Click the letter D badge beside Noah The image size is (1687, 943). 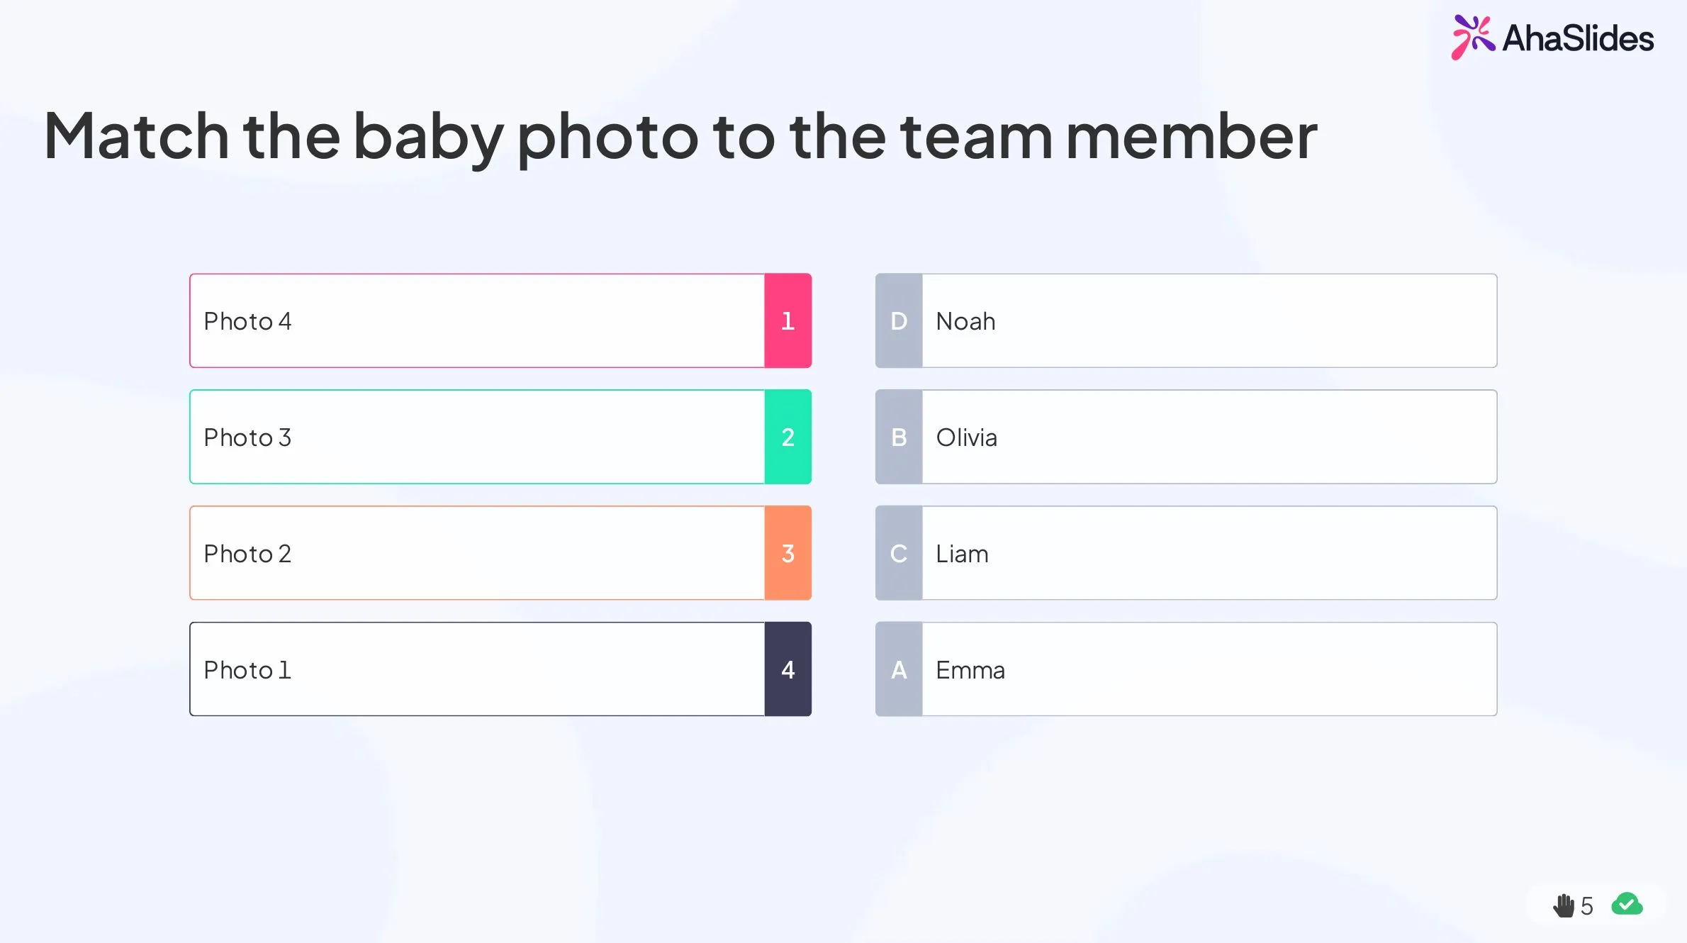tap(898, 320)
